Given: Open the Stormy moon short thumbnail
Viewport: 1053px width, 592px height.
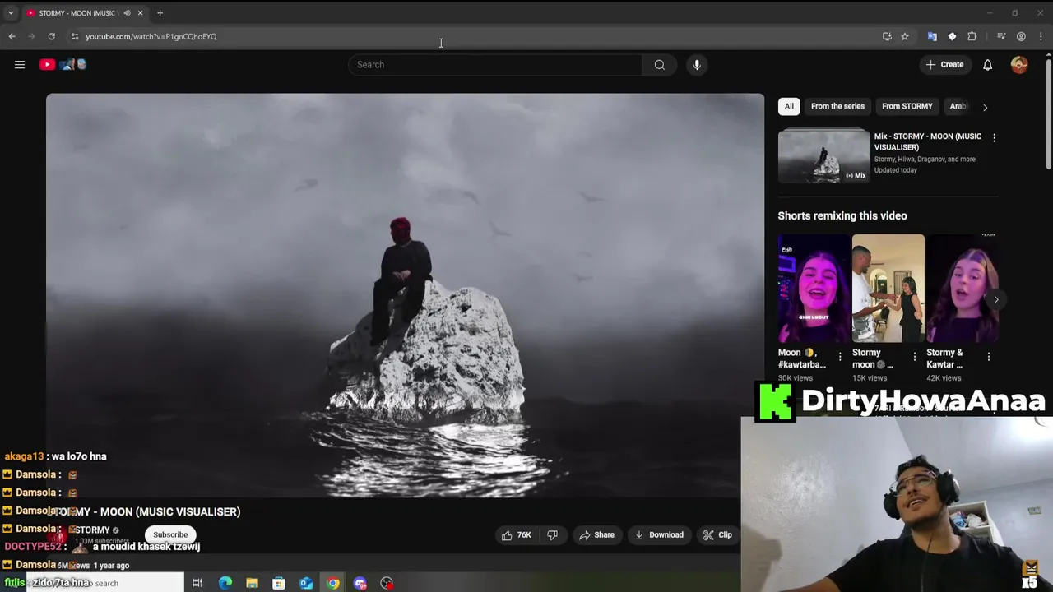Looking at the screenshot, I should point(888,289).
